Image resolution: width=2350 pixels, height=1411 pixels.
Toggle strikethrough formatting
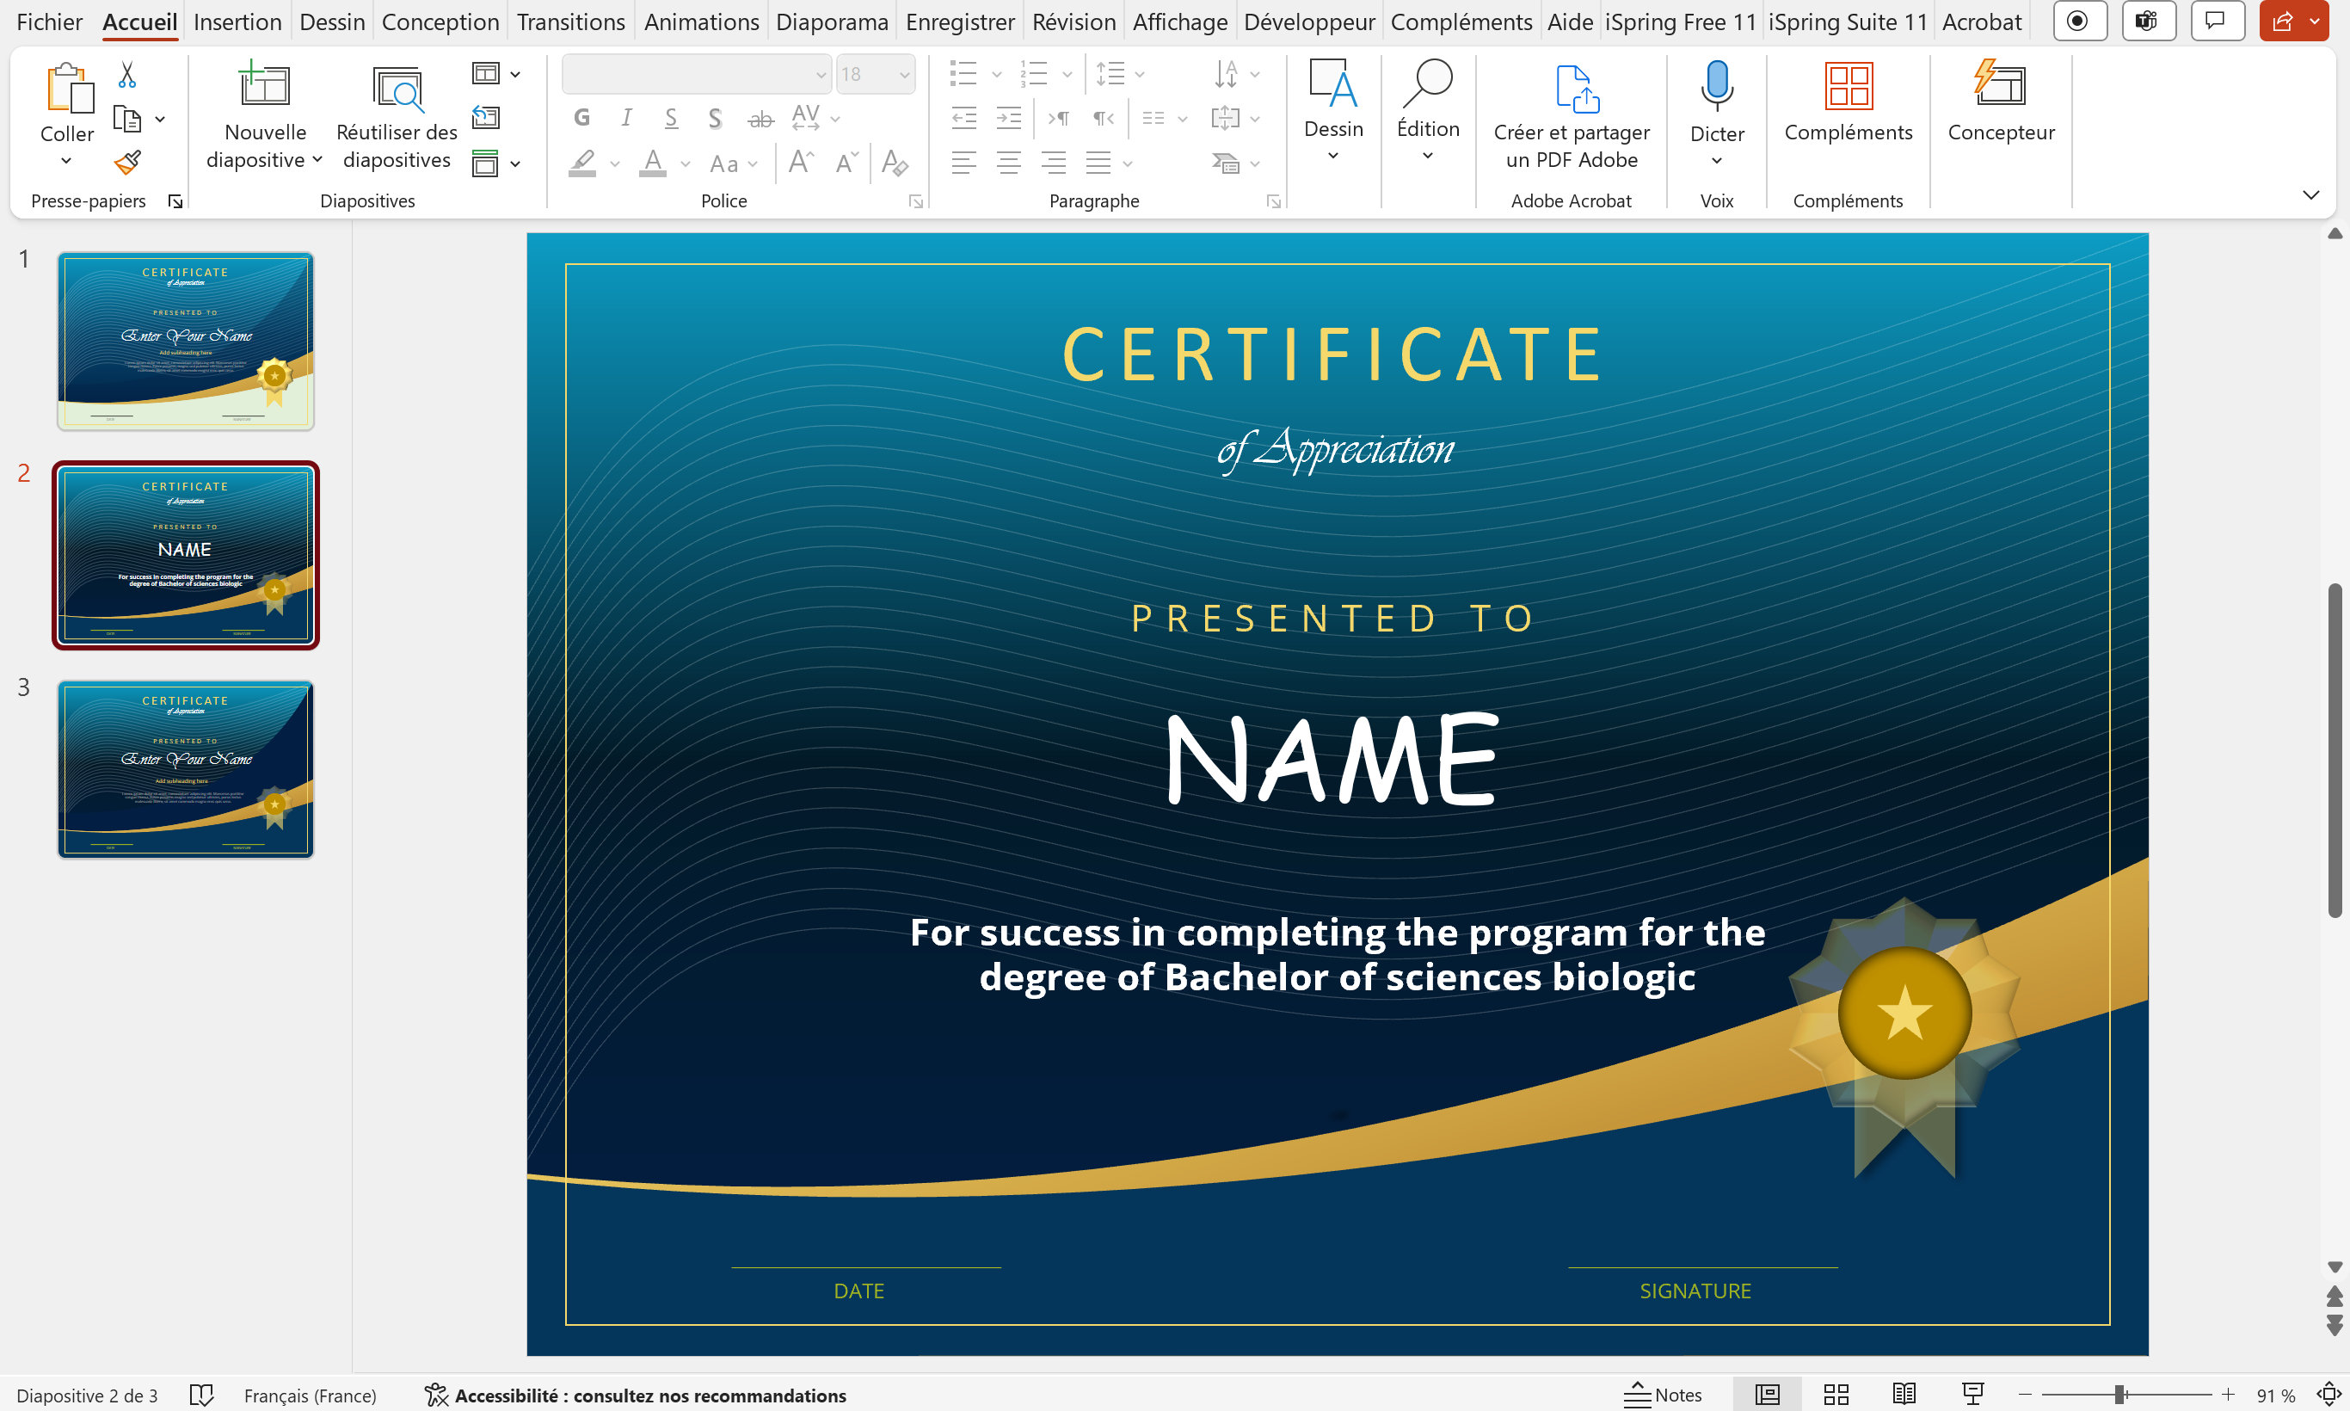coord(760,119)
